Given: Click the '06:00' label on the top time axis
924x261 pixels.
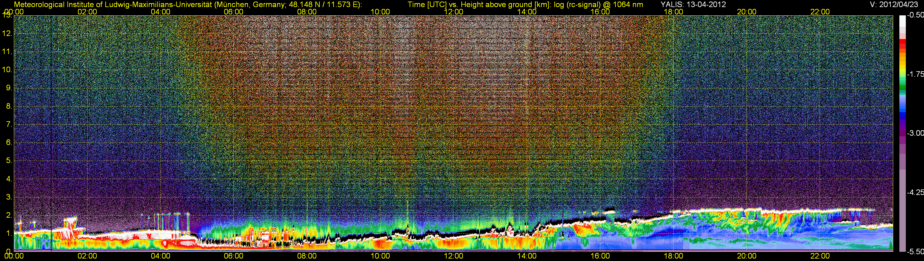Looking at the screenshot, I should coord(233,12).
